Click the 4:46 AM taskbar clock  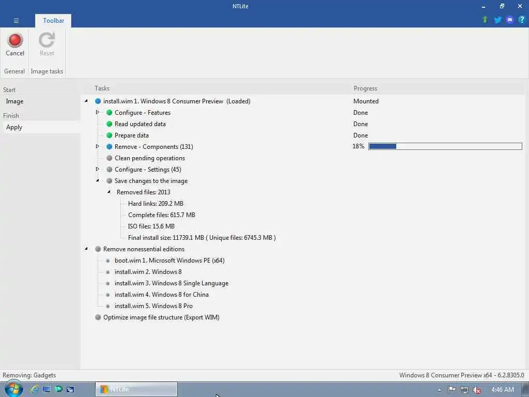[503, 390]
